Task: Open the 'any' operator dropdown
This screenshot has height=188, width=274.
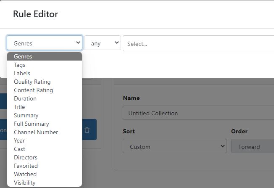Action: [103, 43]
